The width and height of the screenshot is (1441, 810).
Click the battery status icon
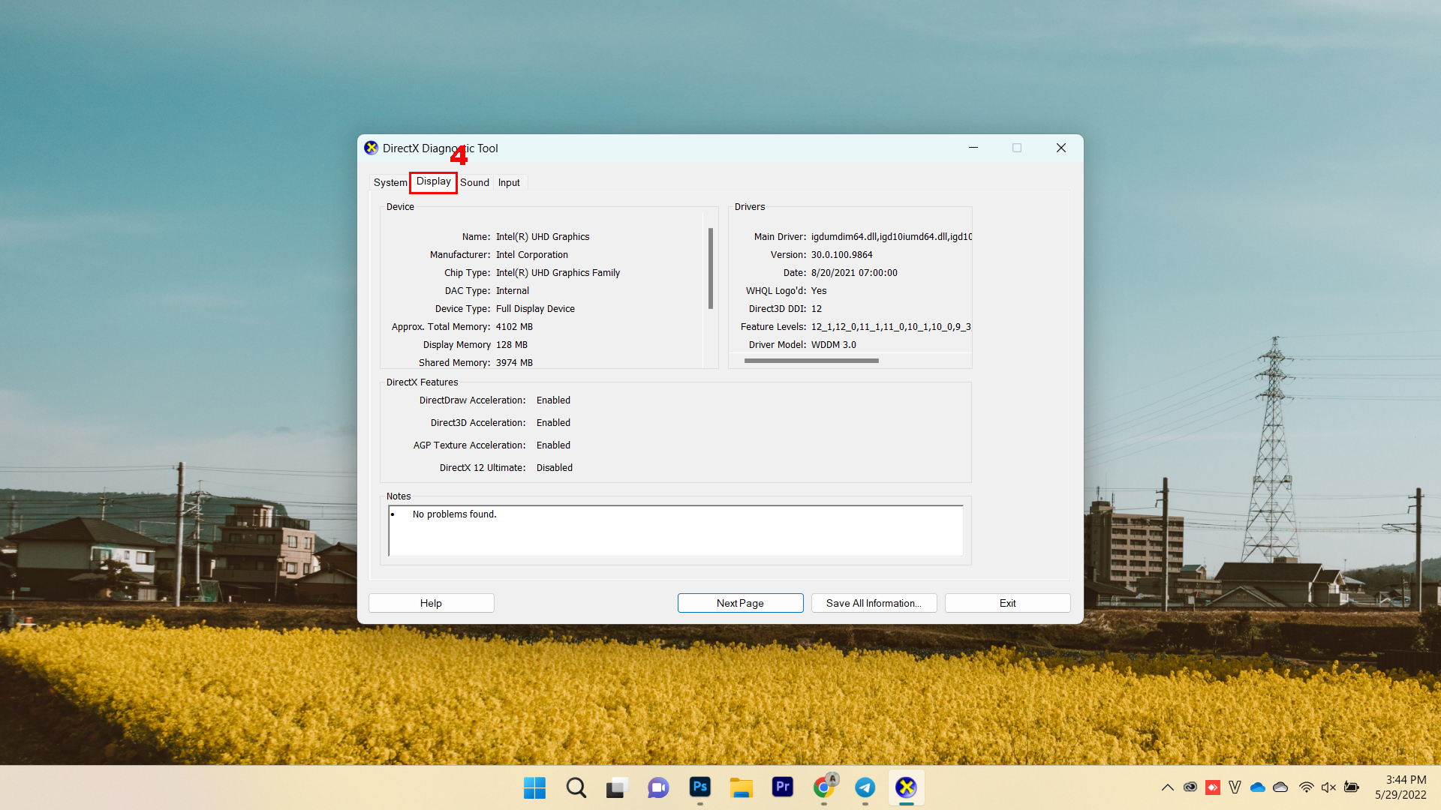pyautogui.click(x=1352, y=787)
